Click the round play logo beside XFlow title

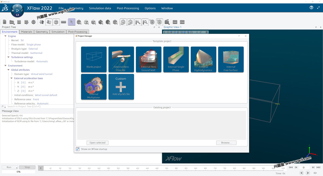coord(17,11)
